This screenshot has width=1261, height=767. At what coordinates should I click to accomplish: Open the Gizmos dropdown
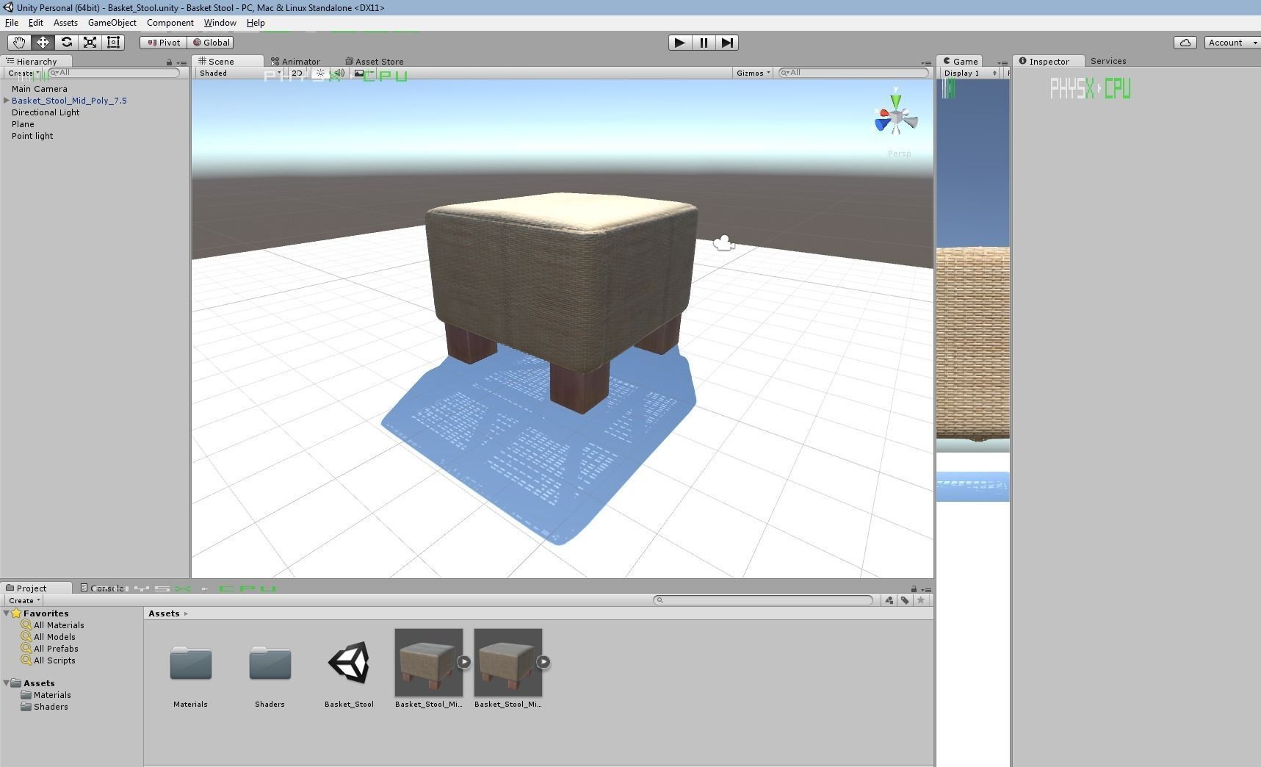pyautogui.click(x=753, y=73)
